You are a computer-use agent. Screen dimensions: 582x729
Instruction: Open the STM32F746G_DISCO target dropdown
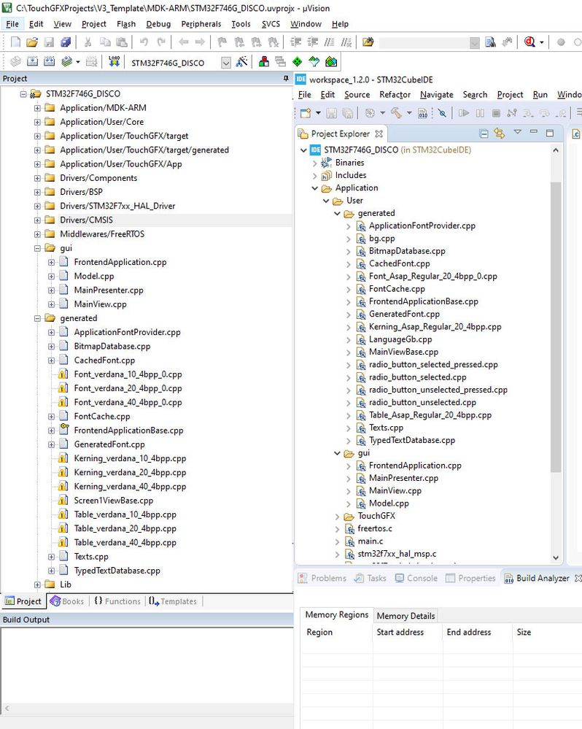226,63
